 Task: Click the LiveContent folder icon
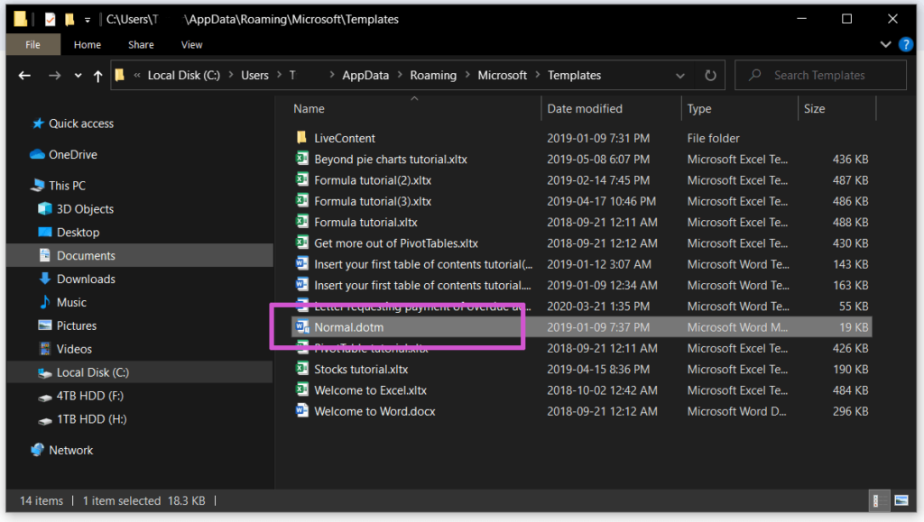click(x=301, y=138)
